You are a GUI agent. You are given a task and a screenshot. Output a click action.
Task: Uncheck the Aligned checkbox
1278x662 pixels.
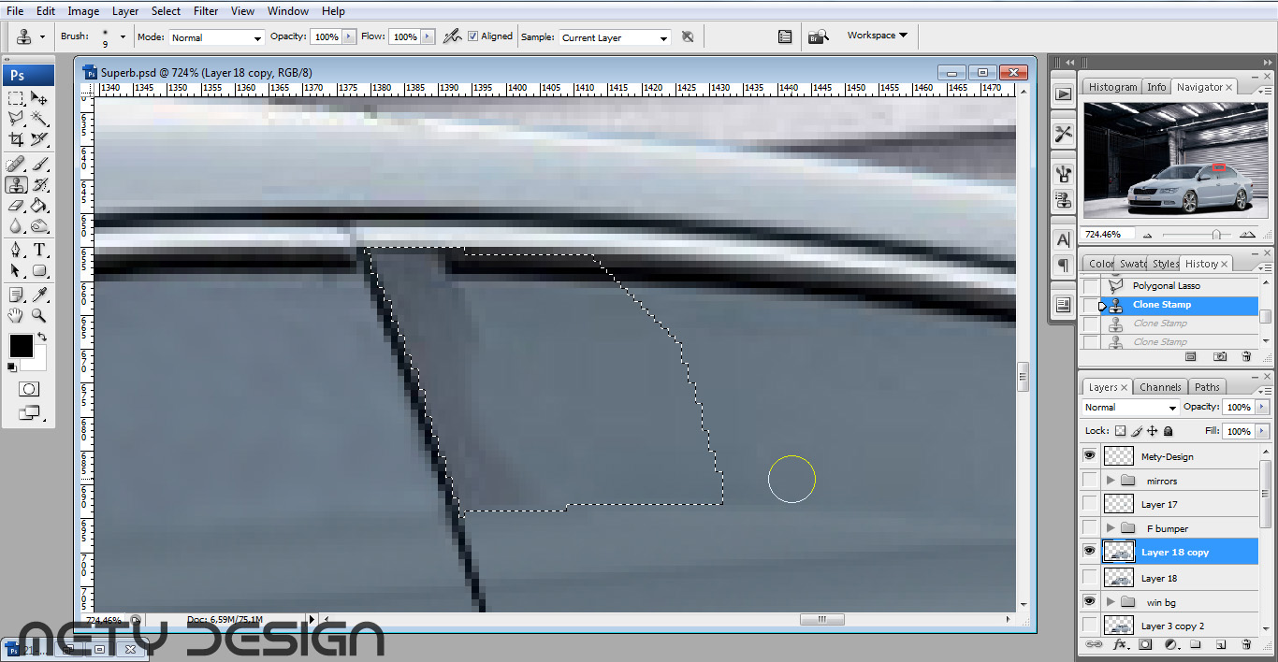[x=473, y=36]
